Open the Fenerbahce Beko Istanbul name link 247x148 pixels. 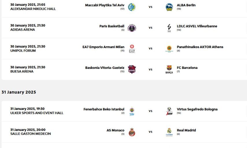tap(104, 109)
